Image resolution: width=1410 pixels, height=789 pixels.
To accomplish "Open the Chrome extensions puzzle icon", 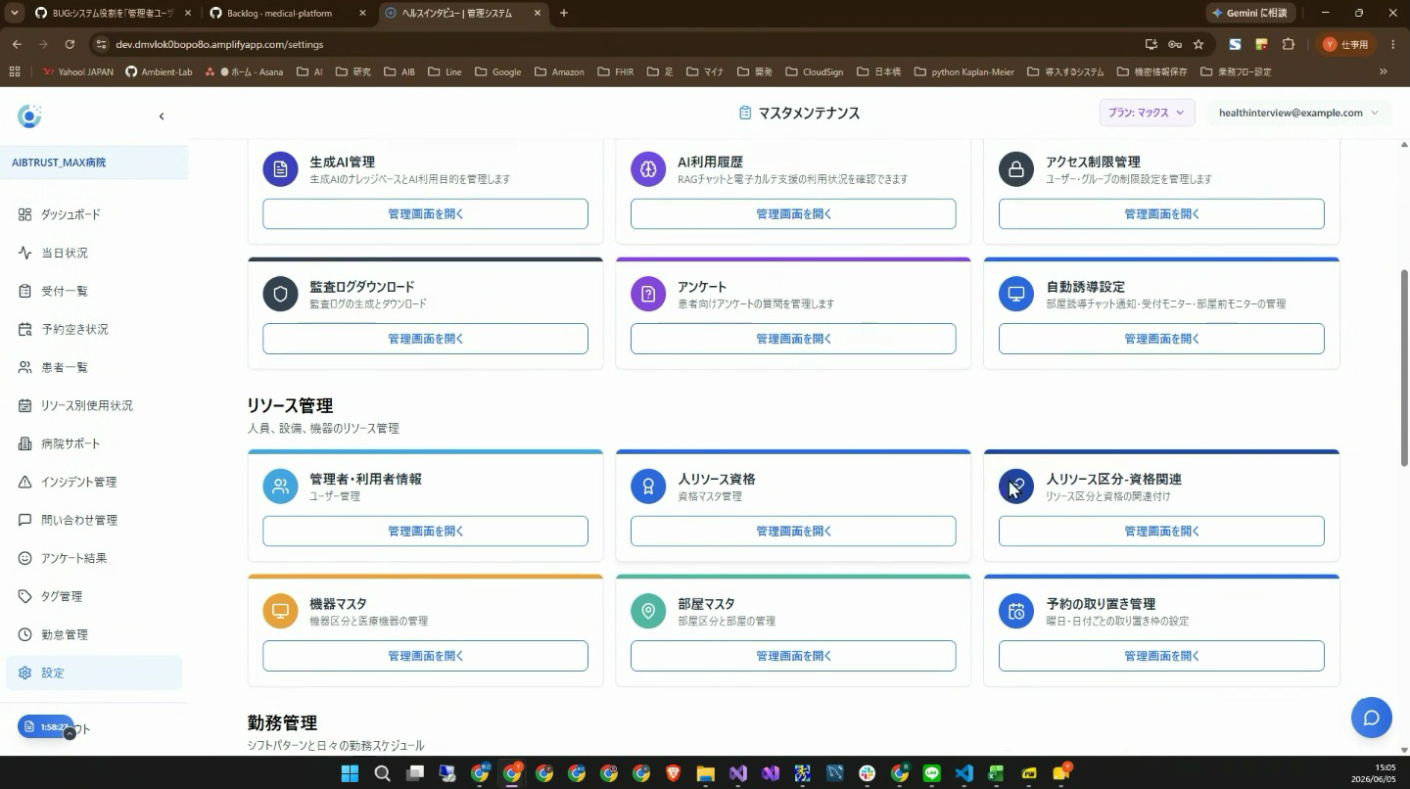I will click(1289, 44).
